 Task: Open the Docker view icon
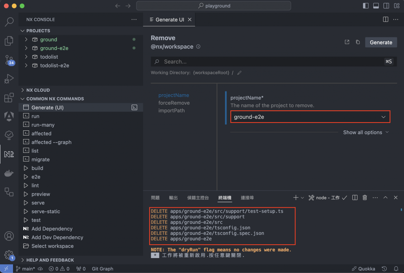coord(9,173)
